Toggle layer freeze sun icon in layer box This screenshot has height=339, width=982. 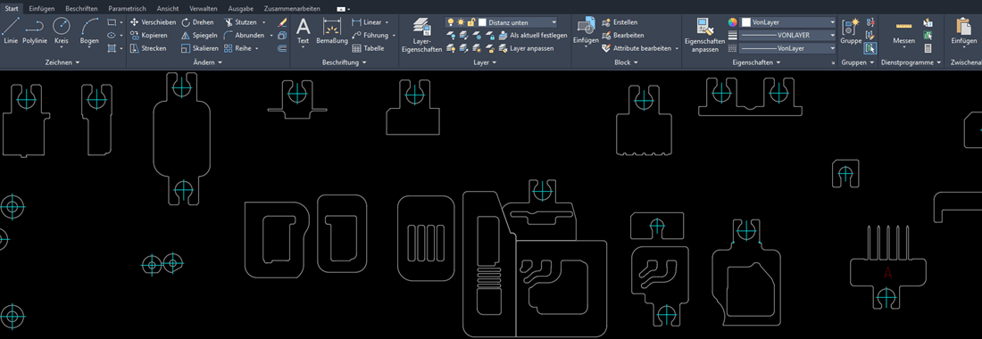click(461, 22)
